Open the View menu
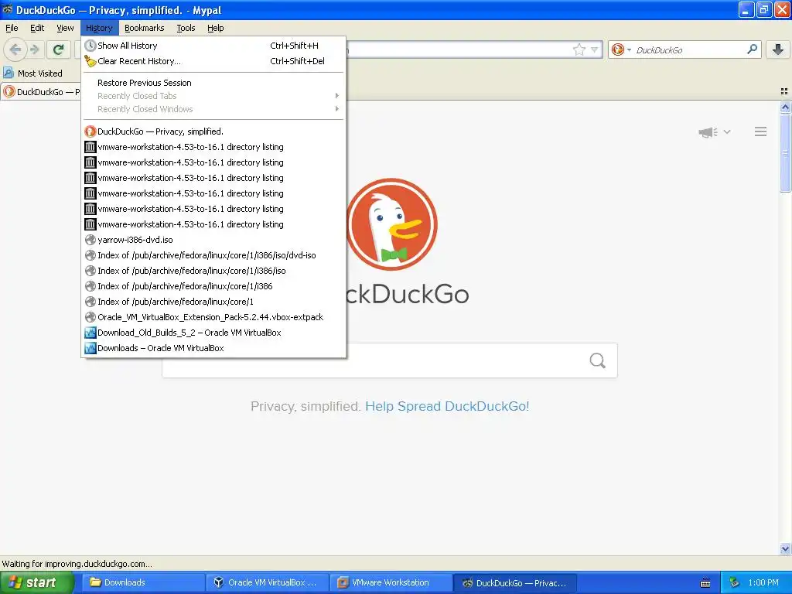792x594 pixels. (65, 28)
